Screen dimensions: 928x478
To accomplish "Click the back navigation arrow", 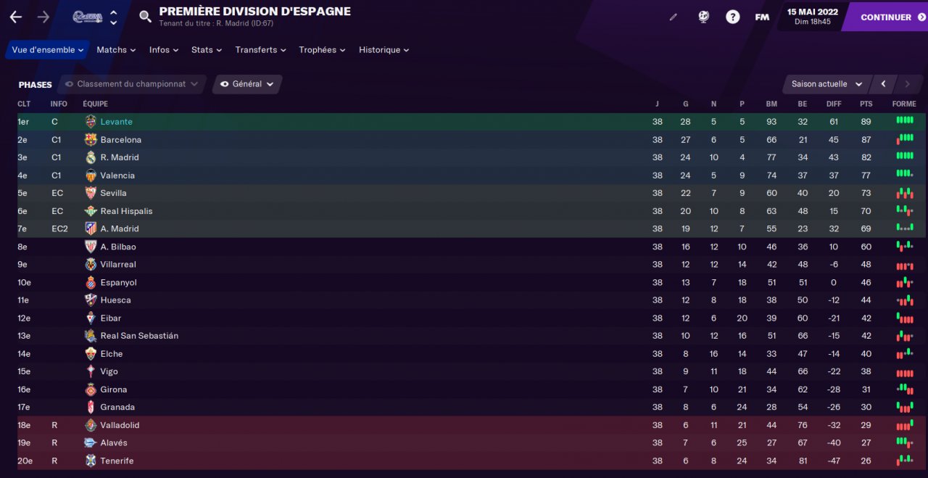I will 15,17.
